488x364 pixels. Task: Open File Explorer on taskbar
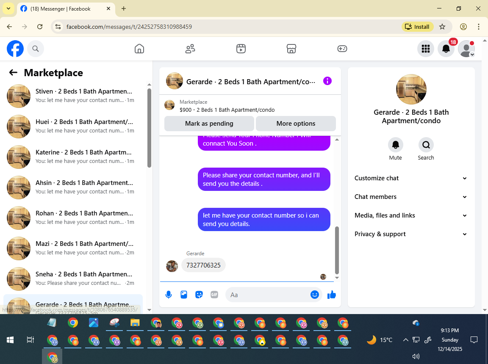pos(135,323)
